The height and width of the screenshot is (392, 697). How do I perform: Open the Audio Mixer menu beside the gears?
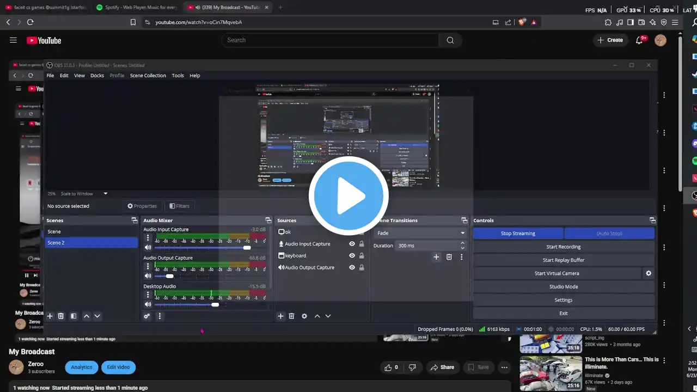tap(160, 316)
